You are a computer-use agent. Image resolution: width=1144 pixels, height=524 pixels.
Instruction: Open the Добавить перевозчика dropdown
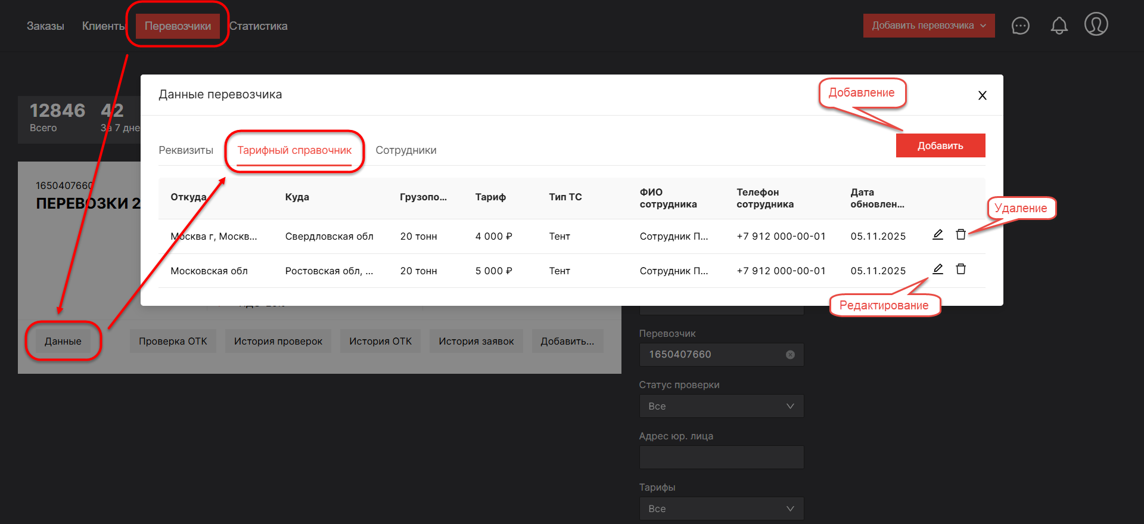[928, 26]
